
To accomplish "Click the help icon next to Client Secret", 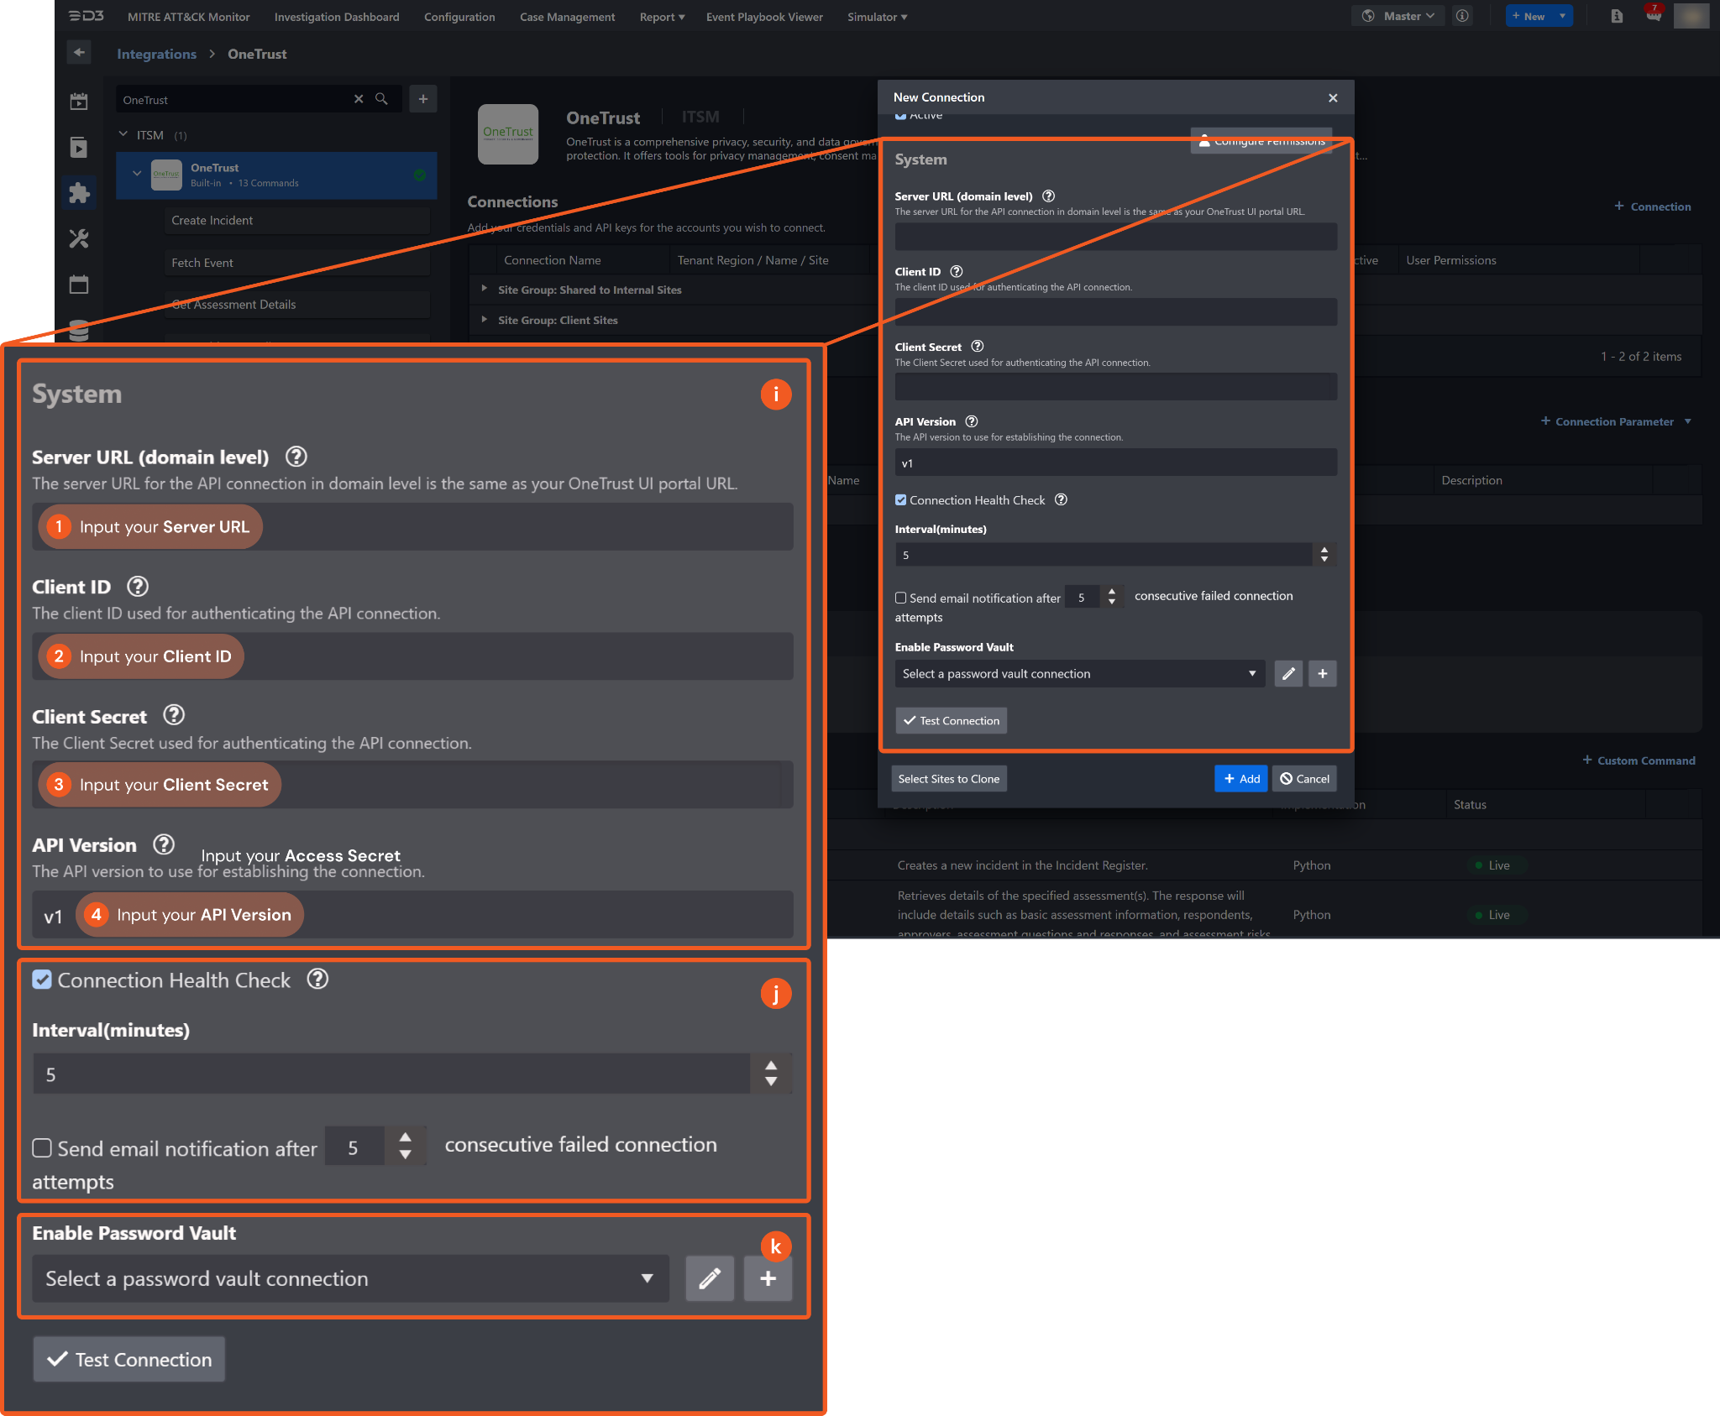I will tap(978, 347).
